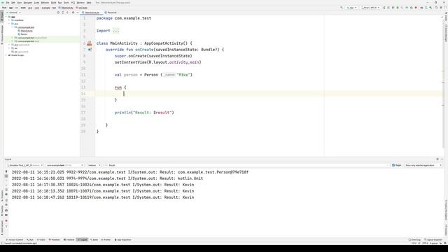The height and width of the screenshot is (252, 448).
Task: Collapse the java folder in project tree
Action: 9,24
